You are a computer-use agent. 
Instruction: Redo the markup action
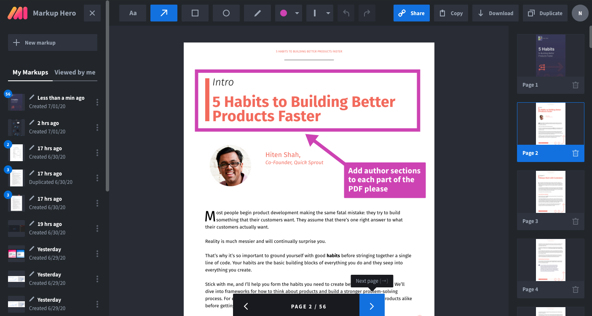(x=367, y=13)
